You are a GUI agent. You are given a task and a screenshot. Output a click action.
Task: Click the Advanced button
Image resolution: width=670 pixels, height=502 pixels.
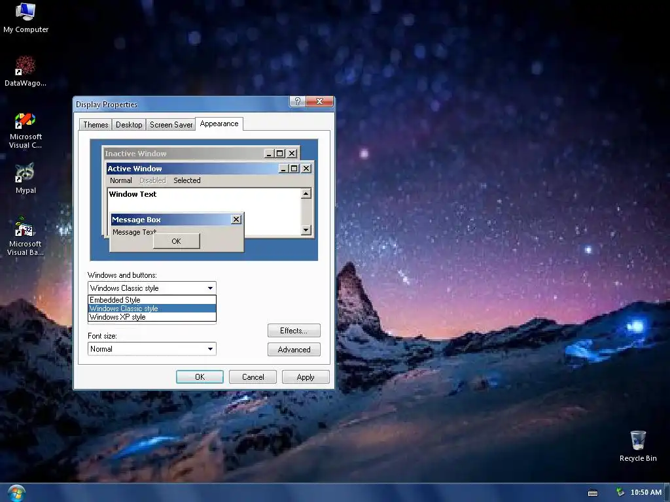point(294,350)
